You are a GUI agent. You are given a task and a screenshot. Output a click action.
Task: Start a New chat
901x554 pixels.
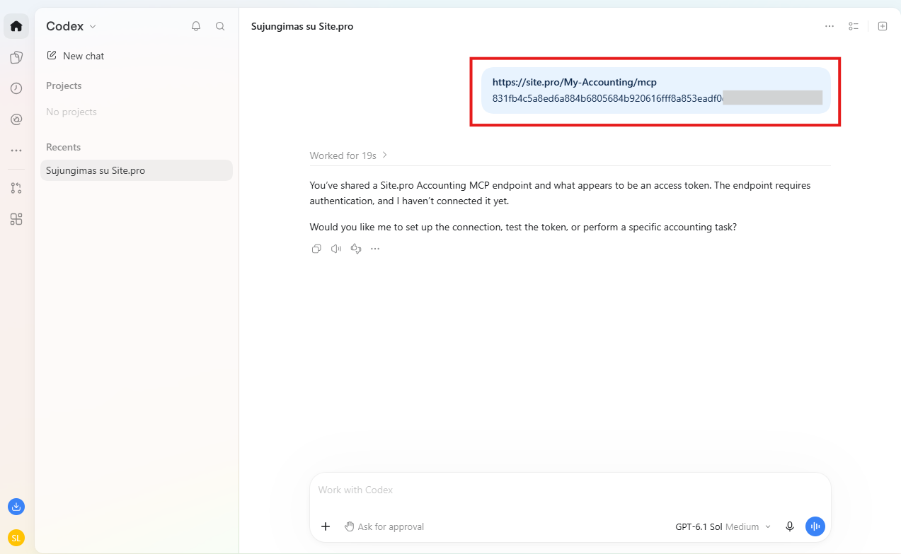75,56
